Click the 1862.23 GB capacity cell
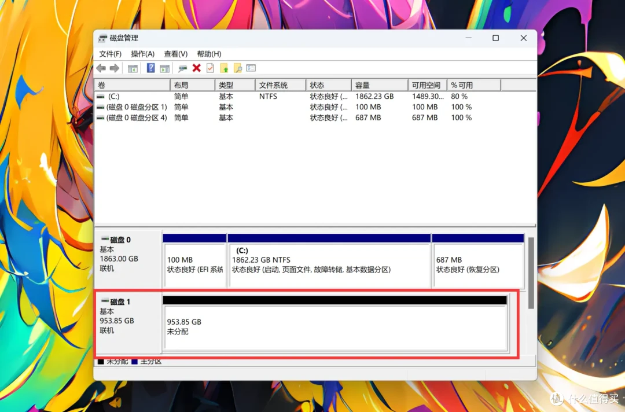Viewport: 625px width, 412px height. pyautogui.click(x=374, y=97)
